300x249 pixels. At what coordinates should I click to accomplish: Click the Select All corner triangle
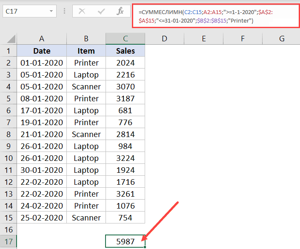[11, 39]
